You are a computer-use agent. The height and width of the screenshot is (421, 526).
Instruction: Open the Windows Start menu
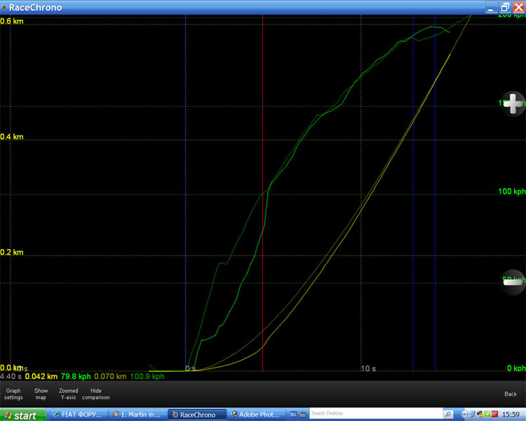click(20, 415)
